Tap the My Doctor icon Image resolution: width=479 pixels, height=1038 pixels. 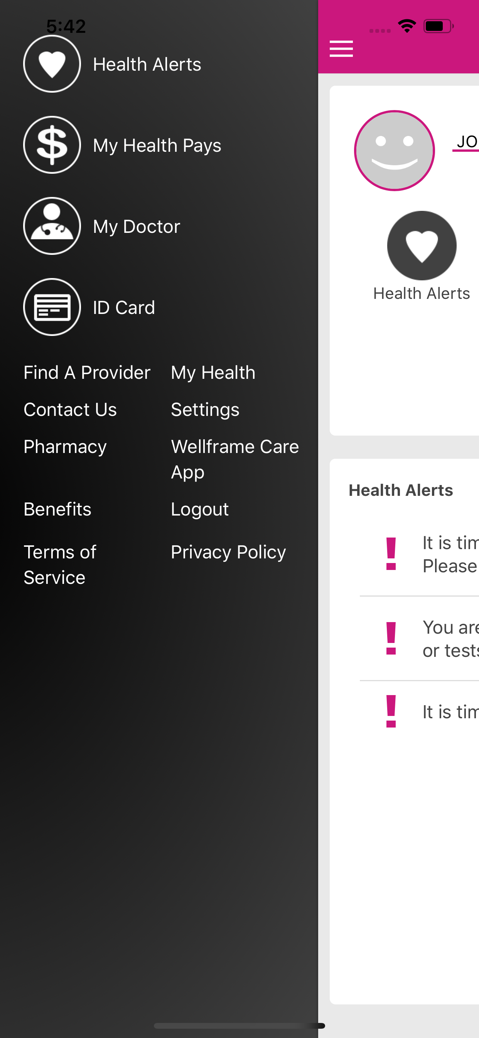pos(52,226)
